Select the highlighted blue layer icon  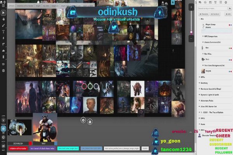3,129
